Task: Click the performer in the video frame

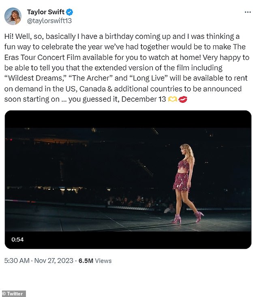Action: coord(186,184)
